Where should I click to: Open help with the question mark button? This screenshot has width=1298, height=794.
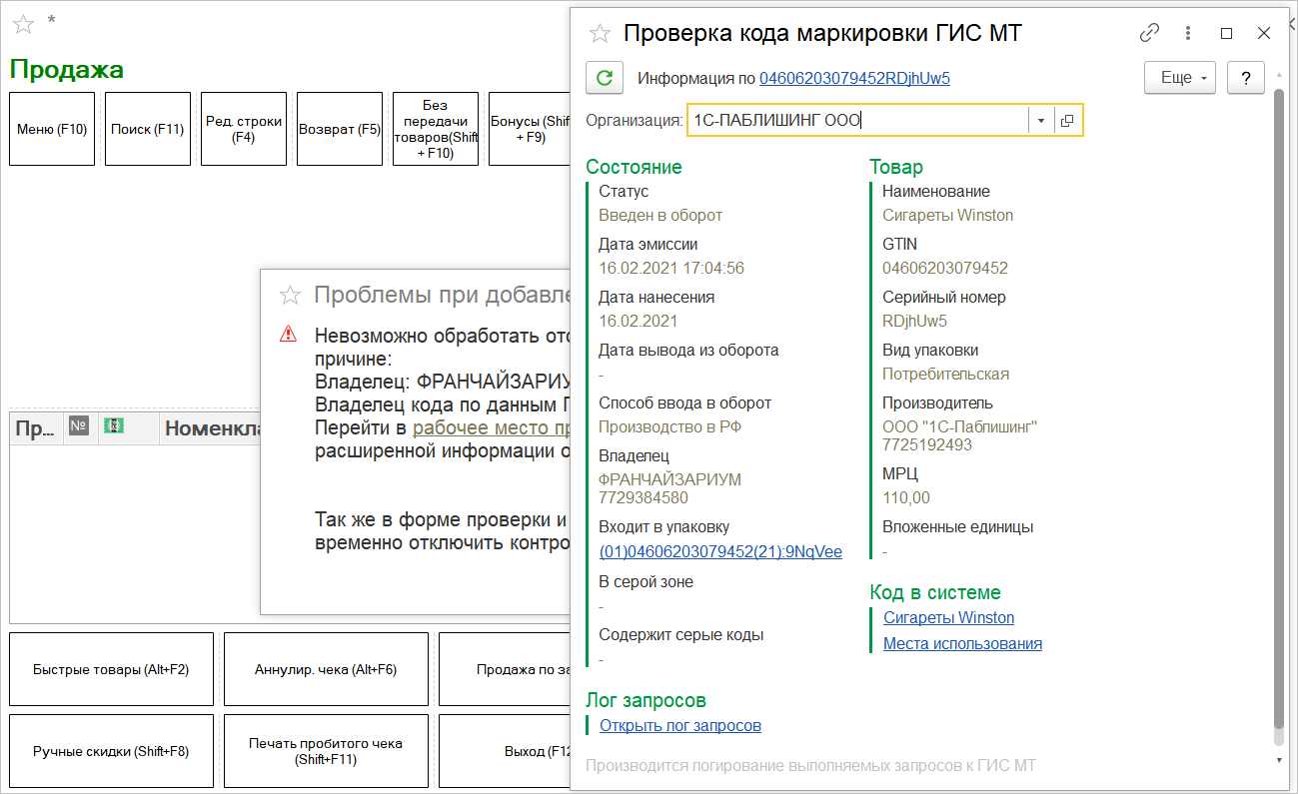1246,78
